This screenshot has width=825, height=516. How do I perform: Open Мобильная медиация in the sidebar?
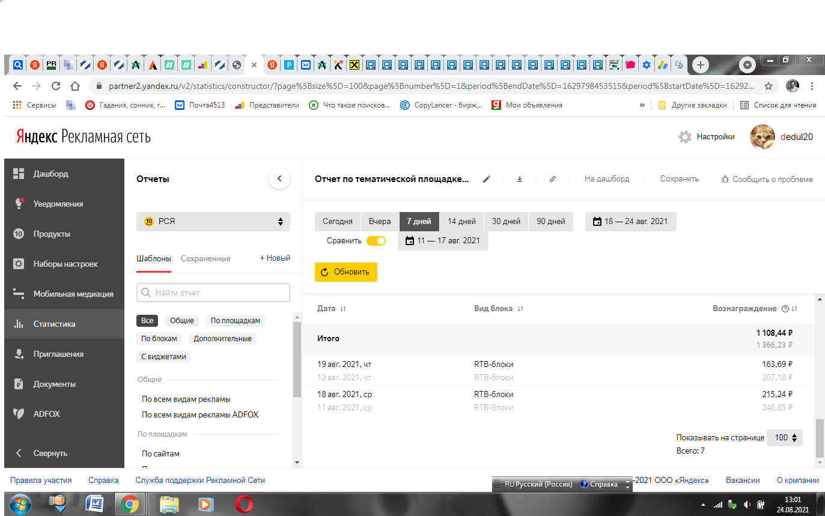64,294
